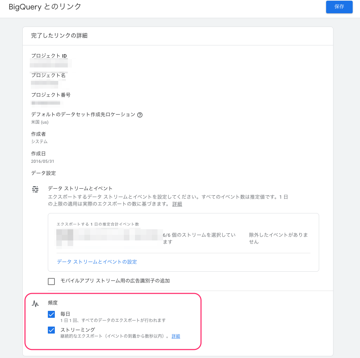
Task: Select 除外したイベントがありません text
Action: [x=279, y=238]
